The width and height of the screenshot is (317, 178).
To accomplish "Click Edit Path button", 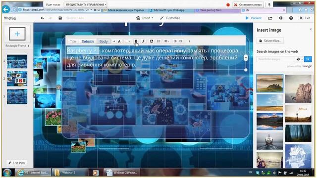I will (17, 163).
